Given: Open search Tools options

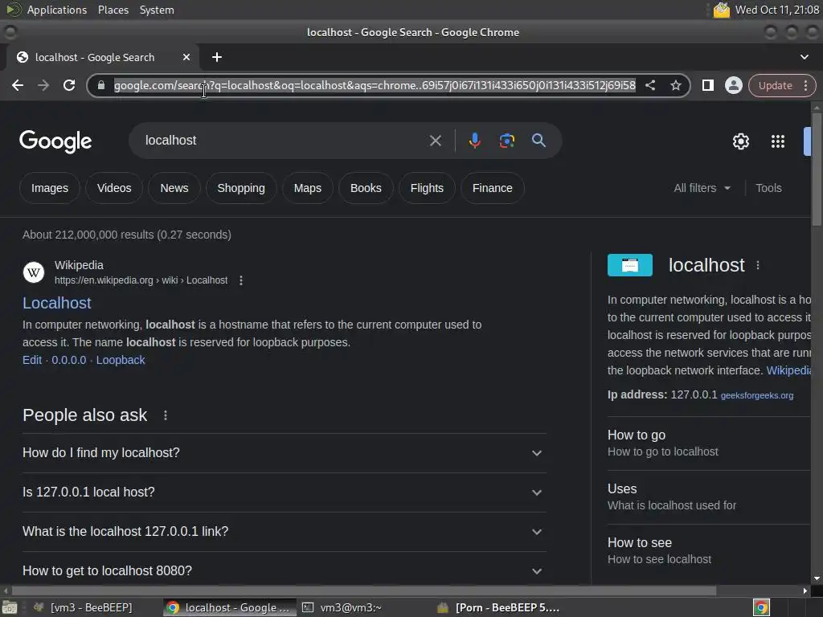Looking at the screenshot, I should (768, 188).
